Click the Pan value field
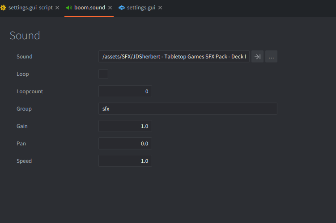This screenshot has height=223, width=336. pos(125,144)
